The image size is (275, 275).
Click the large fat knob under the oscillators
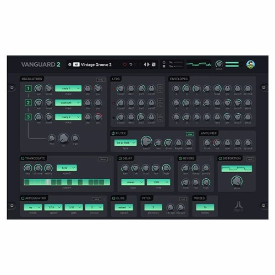pos(63,138)
